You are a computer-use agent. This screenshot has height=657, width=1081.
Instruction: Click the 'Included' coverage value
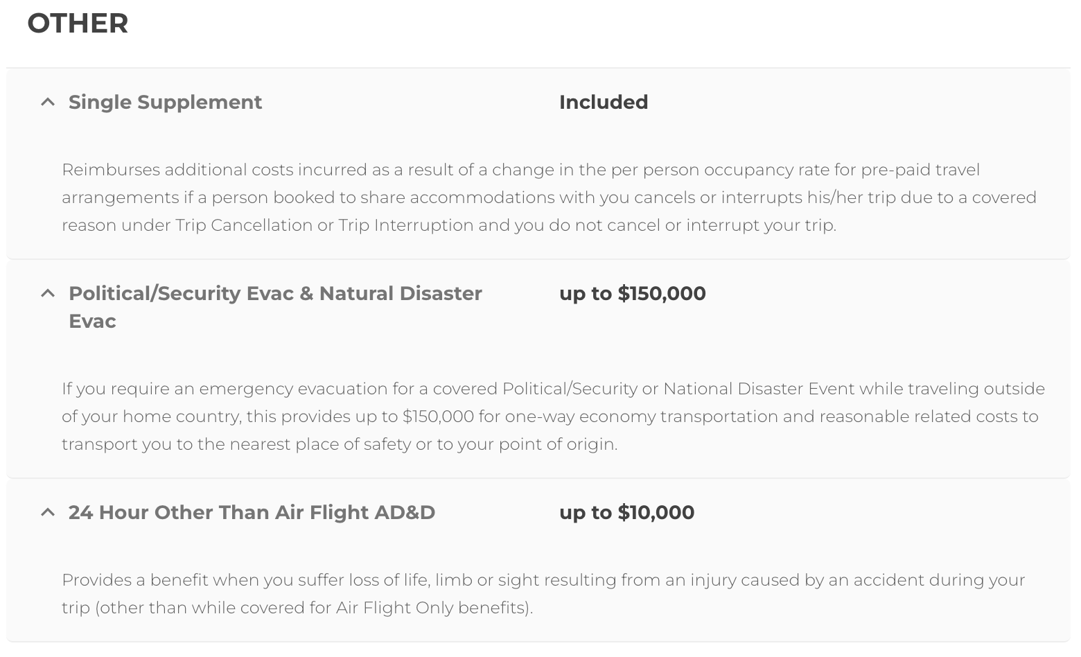[x=604, y=103]
